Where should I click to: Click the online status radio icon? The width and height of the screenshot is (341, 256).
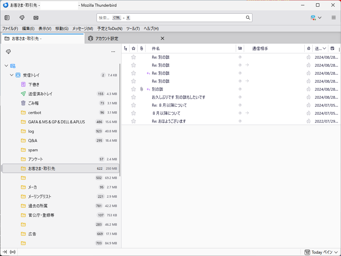pos(13,252)
